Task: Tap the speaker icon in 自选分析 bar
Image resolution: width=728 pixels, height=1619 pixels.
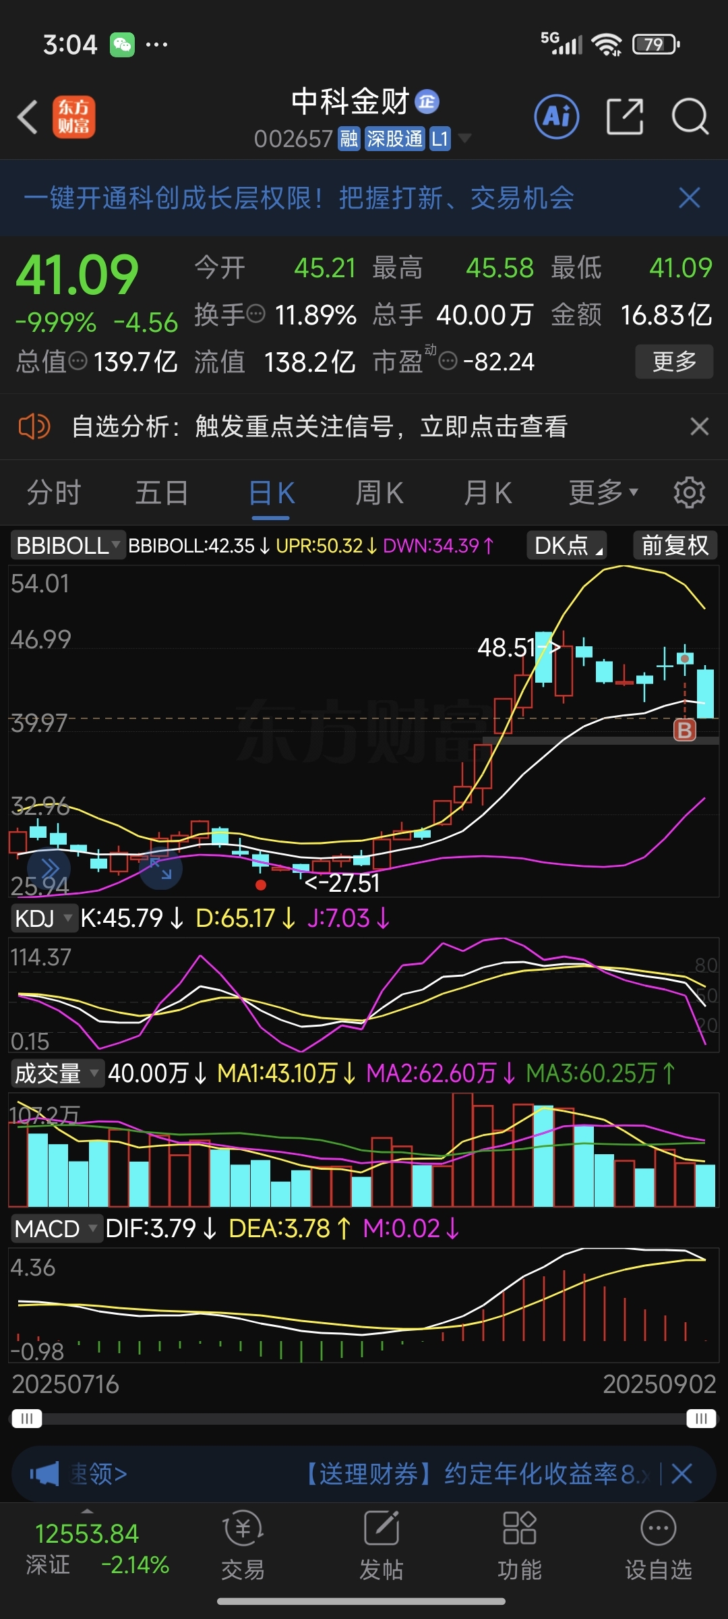Action: [34, 426]
